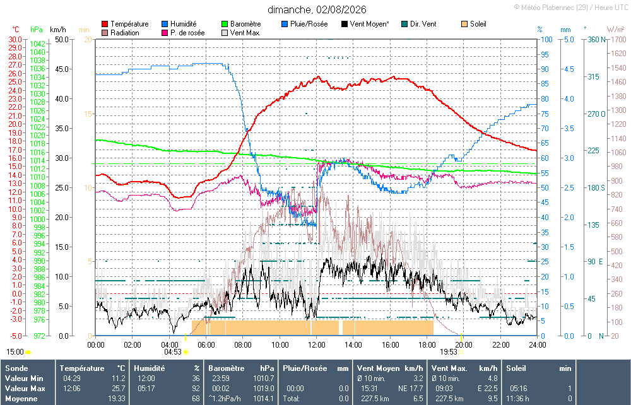The height and width of the screenshot is (405, 631).
Task: Click the Vent Max. legend label
Action: [245, 33]
